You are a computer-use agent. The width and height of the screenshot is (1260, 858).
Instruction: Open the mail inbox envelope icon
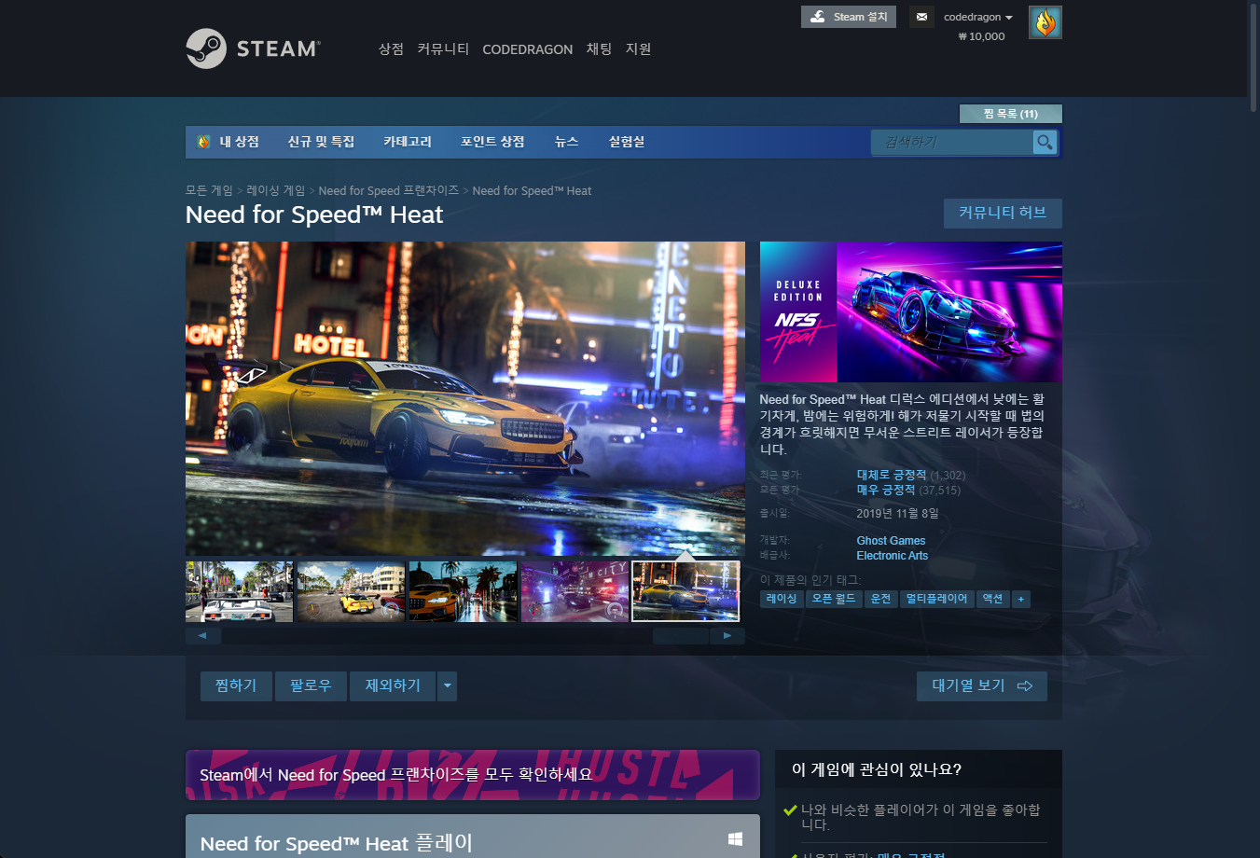[x=921, y=17]
